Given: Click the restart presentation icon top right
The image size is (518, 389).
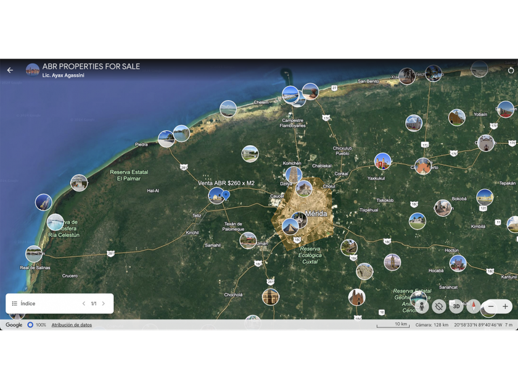Looking at the screenshot, I should pyautogui.click(x=511, y=70).
